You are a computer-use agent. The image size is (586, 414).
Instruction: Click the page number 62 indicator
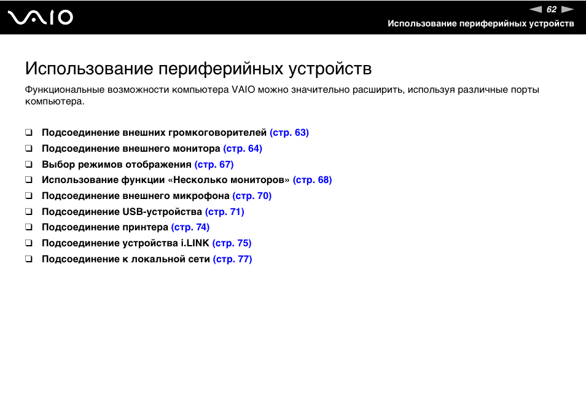pos(550,9)
